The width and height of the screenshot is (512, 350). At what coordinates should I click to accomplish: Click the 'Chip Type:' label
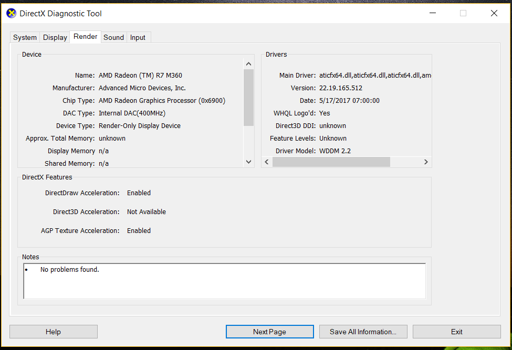[x=79, y=100]
